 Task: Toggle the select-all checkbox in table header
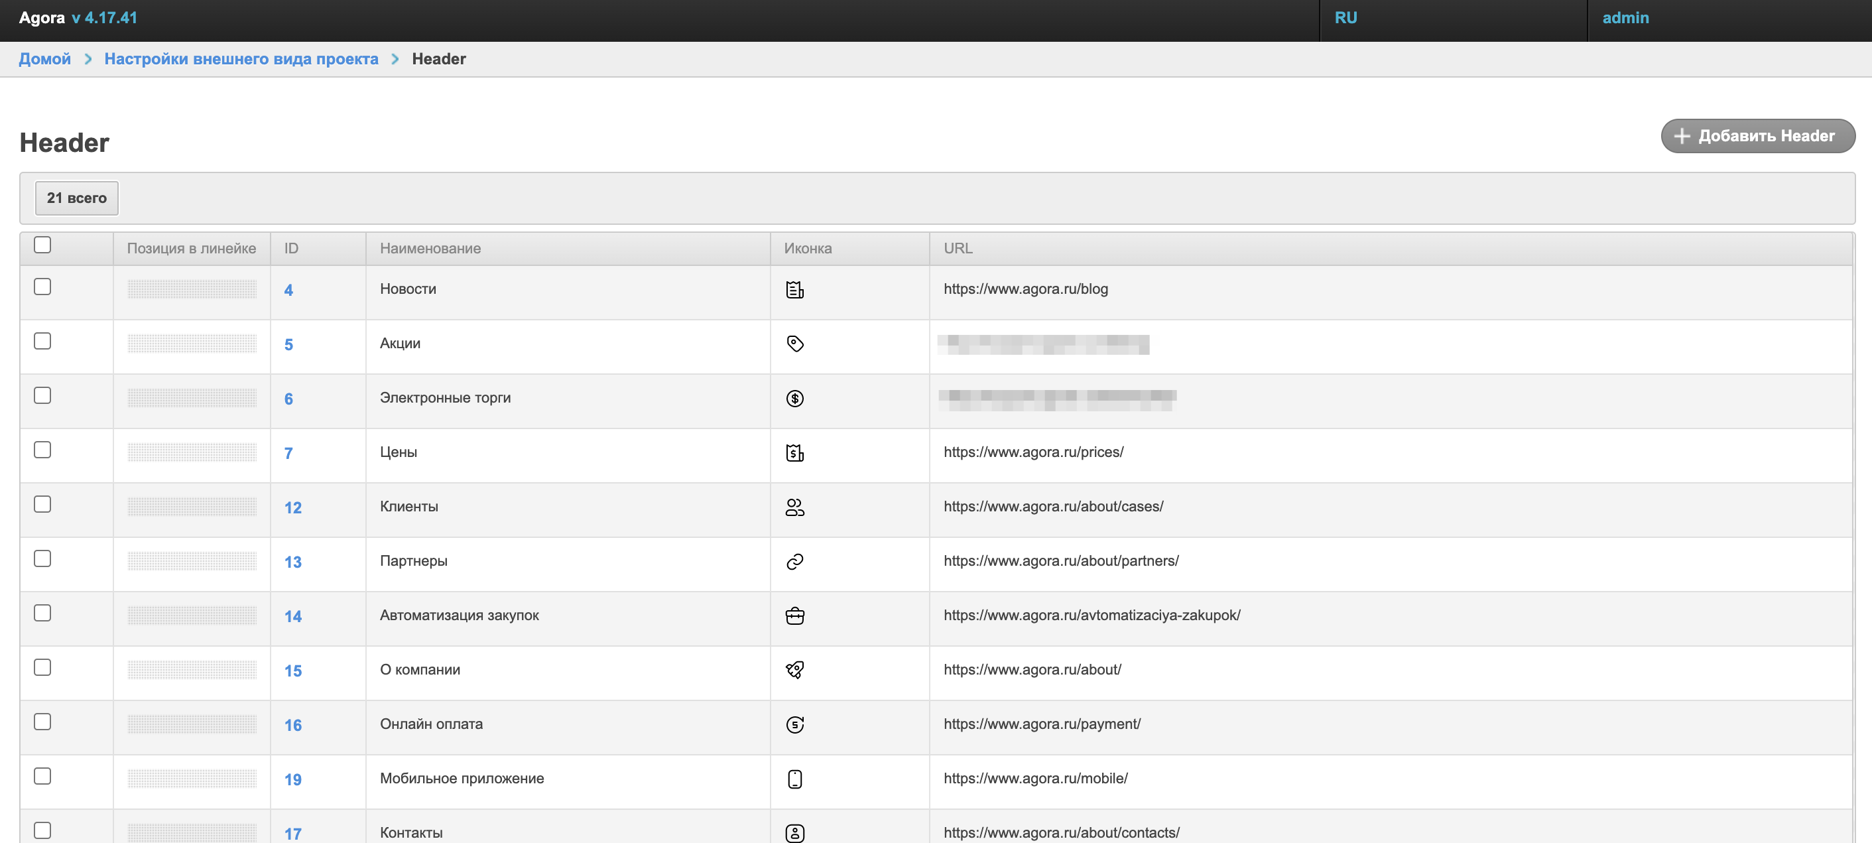43,245
